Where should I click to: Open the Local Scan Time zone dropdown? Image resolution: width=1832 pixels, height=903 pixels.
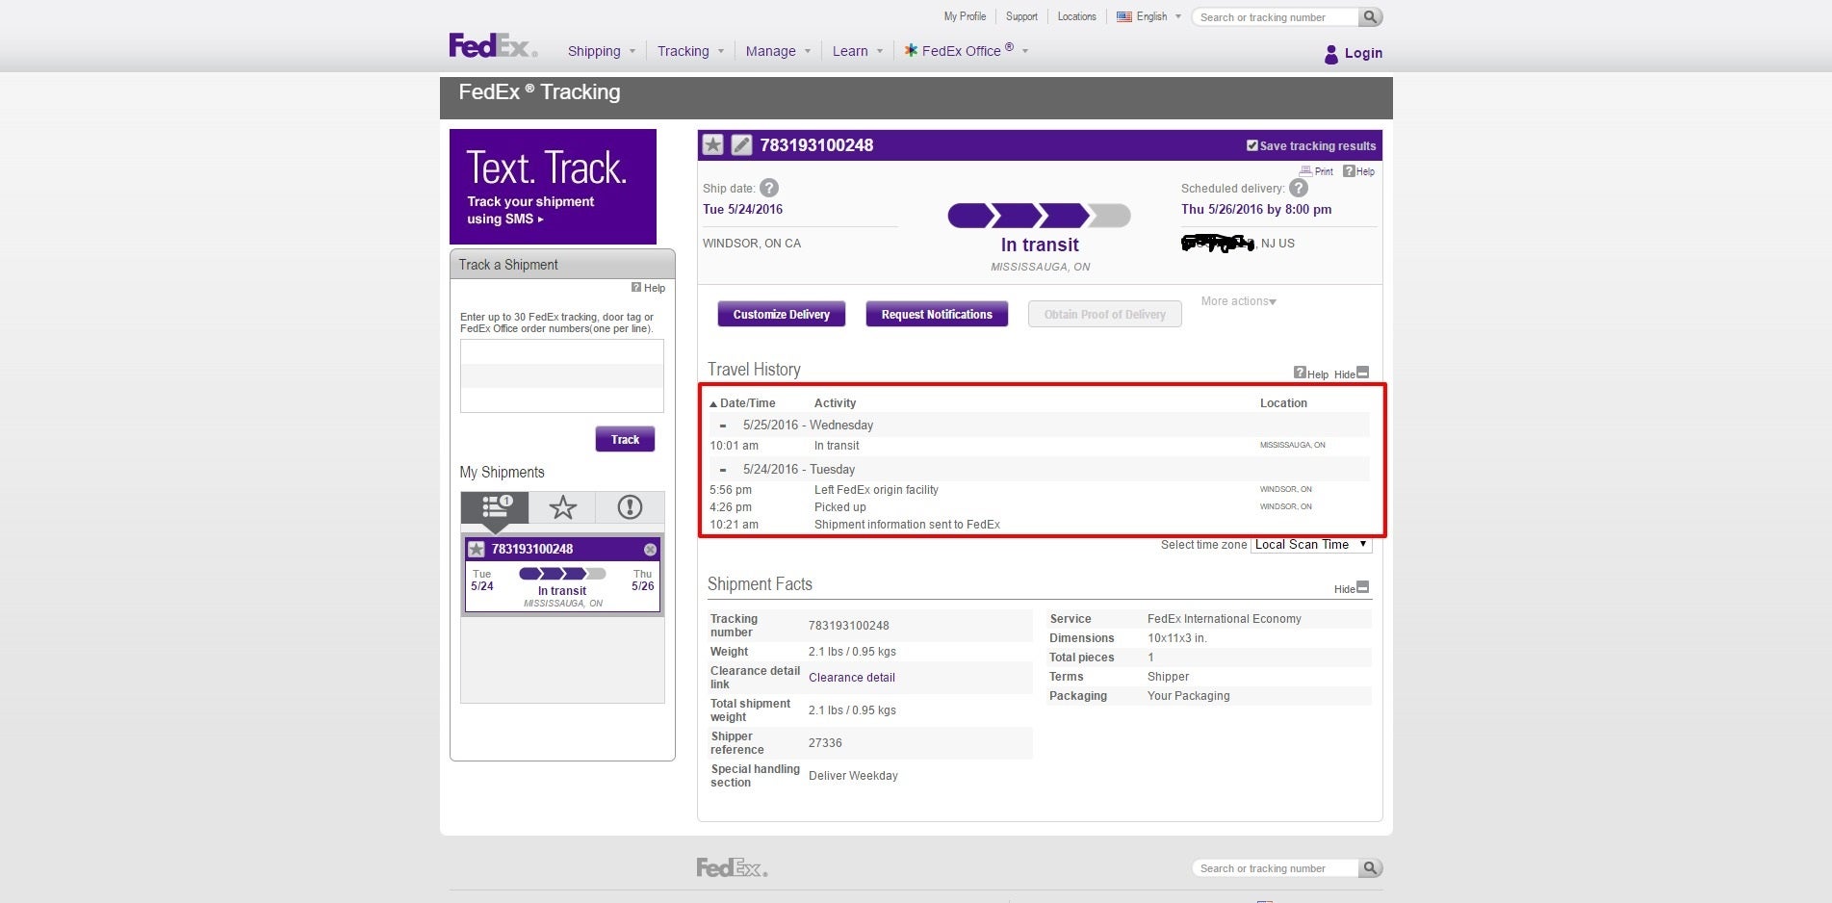coord(1311,545)
